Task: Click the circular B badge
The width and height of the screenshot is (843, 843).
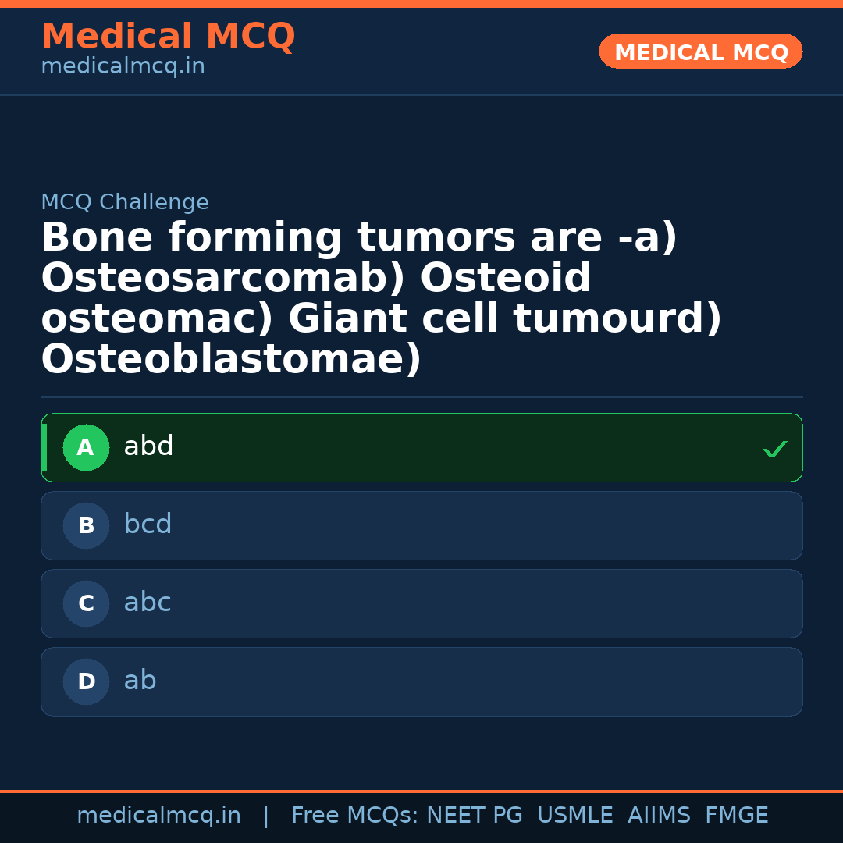Action: 86,525
